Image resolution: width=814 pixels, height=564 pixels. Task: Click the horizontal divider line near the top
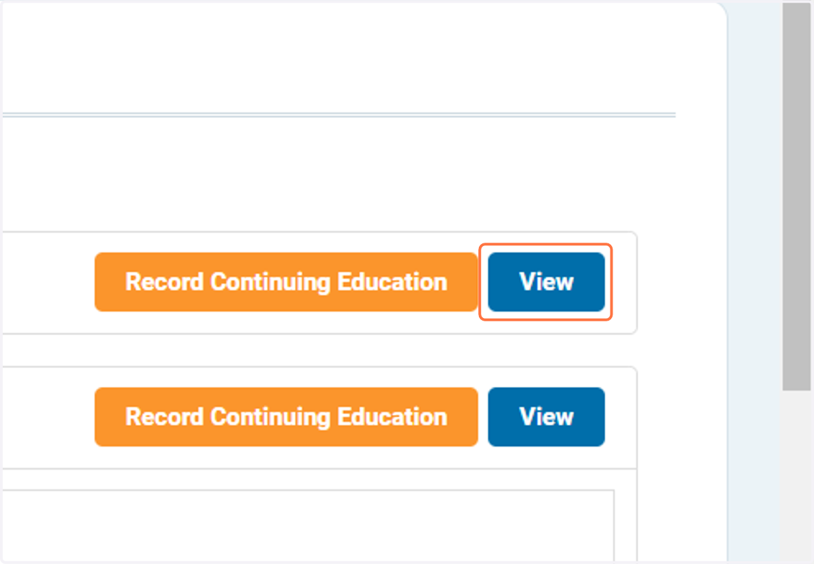click(338, 115)
